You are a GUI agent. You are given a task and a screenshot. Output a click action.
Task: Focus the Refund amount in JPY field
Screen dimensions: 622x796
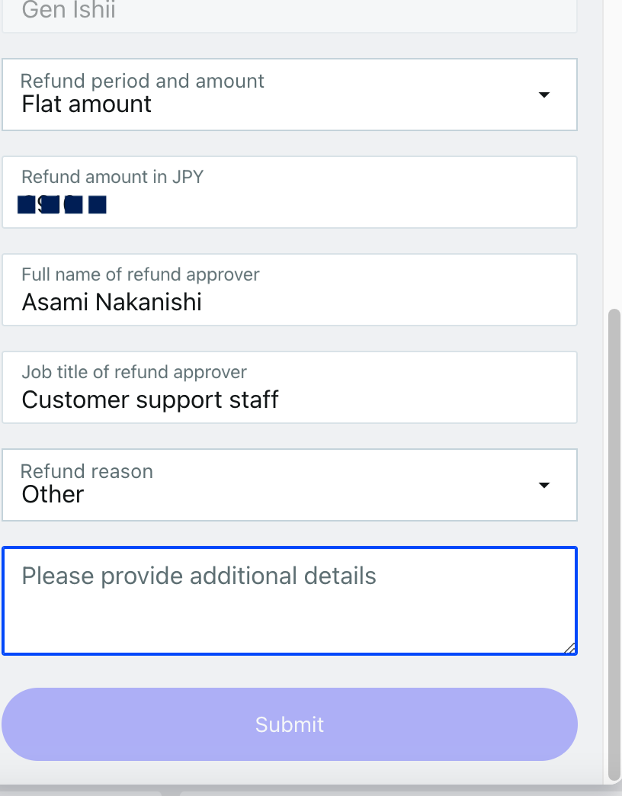[x=289, y=192]
